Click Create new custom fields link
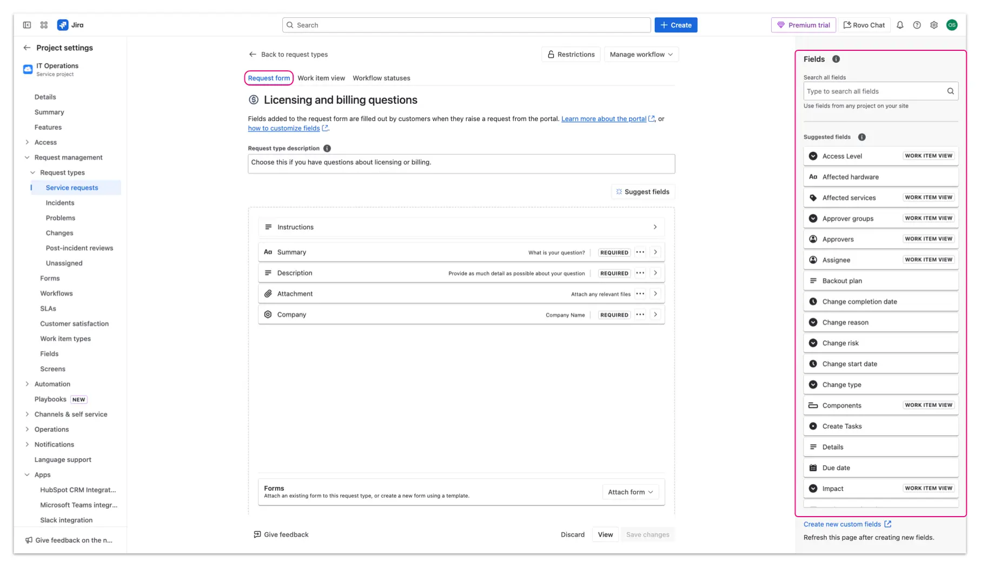The image size is (981, 568). pyautogui.click(x=843, y=524)
